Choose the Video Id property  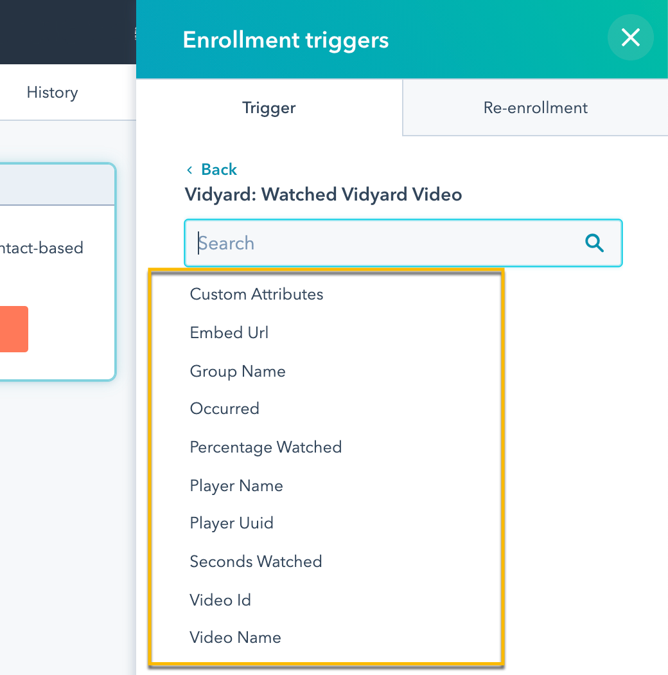(x=220, y=600)
